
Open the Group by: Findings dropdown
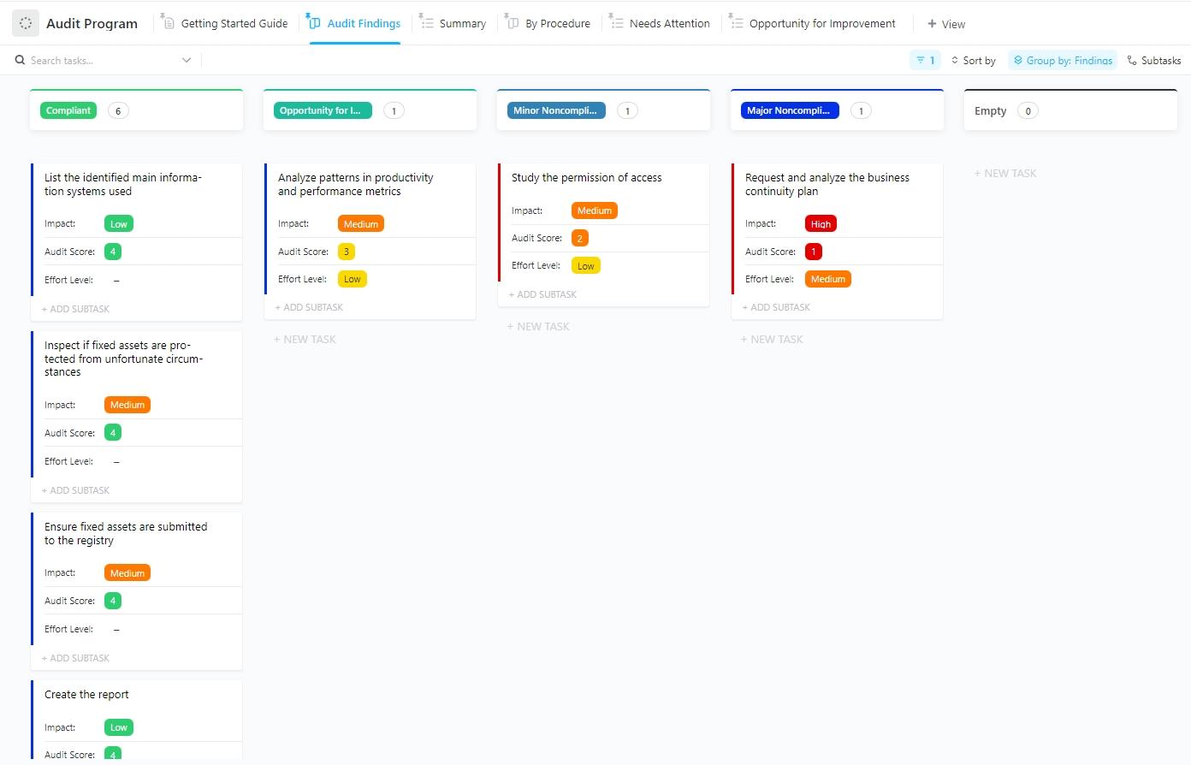tap(1063, 60)
